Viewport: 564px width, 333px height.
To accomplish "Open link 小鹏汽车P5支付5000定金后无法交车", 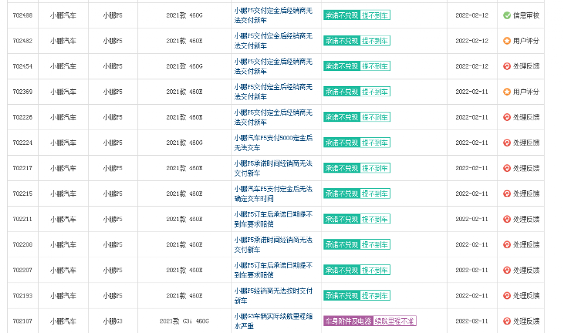I will [x=273, y=143].
